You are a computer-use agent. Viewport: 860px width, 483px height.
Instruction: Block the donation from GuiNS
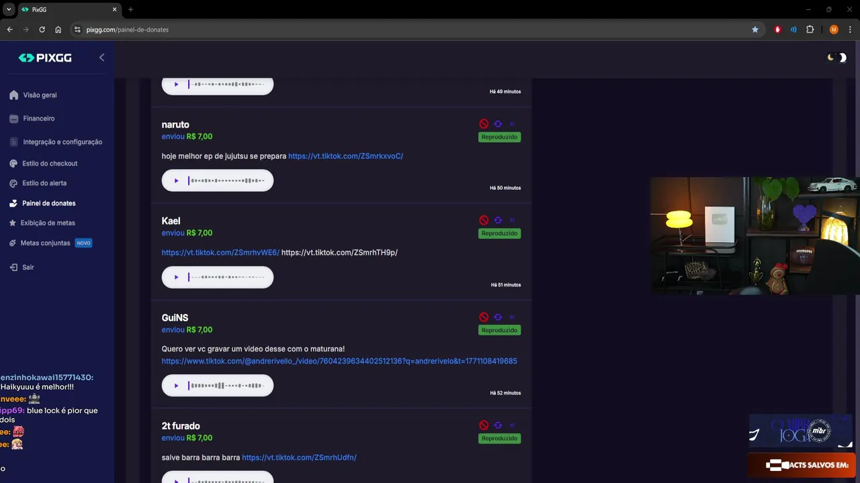[x=484, y=317]
